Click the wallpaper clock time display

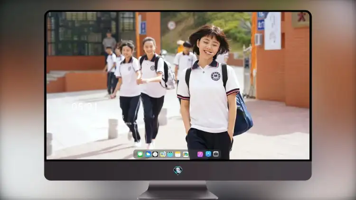[84, 106]
